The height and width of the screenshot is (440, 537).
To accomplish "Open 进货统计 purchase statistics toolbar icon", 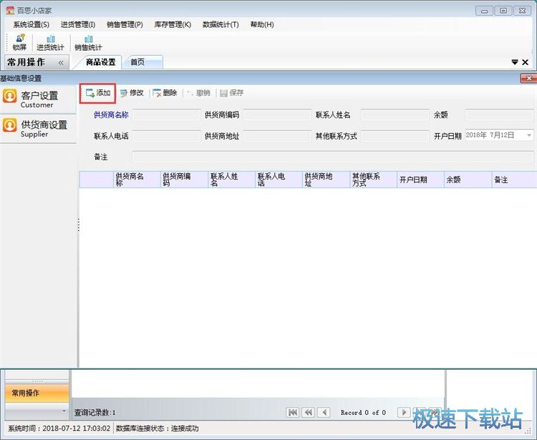I will click(50, 42).
